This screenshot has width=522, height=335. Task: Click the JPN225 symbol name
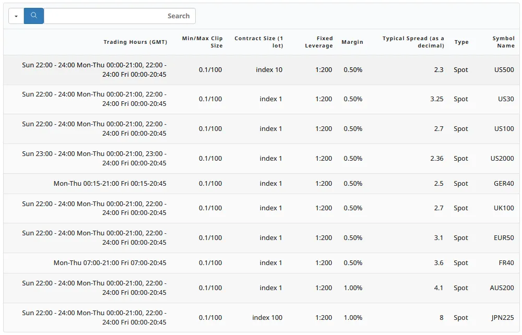coord(502,318)
